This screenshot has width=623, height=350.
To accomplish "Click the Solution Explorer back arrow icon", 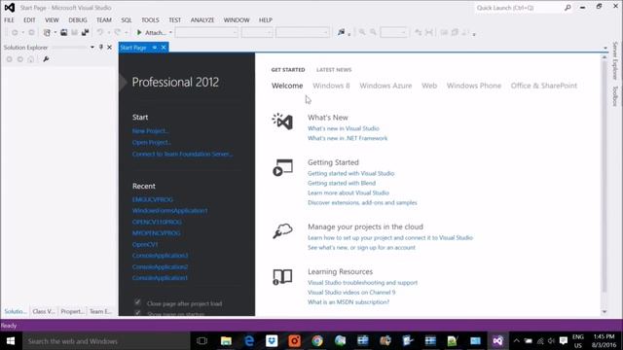I will 9,59.
